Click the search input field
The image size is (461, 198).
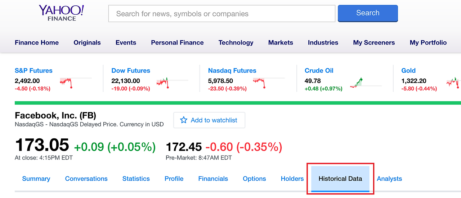click(221, 14)
